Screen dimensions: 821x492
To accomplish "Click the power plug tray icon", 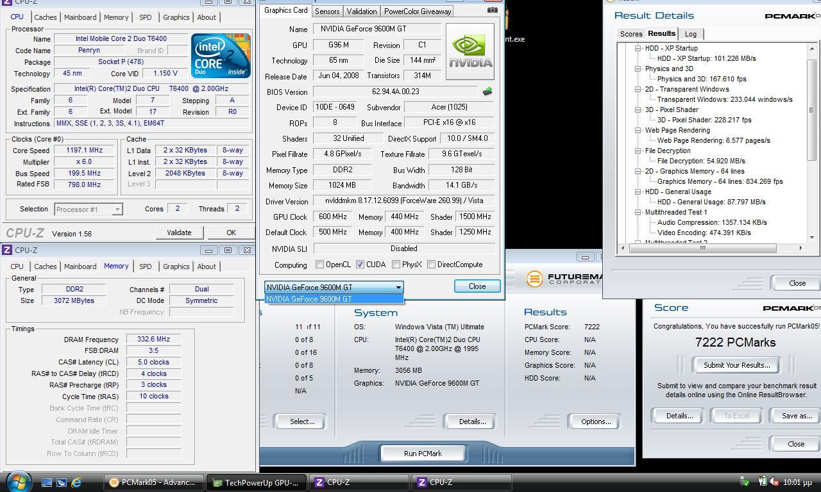I will [763, 482].
